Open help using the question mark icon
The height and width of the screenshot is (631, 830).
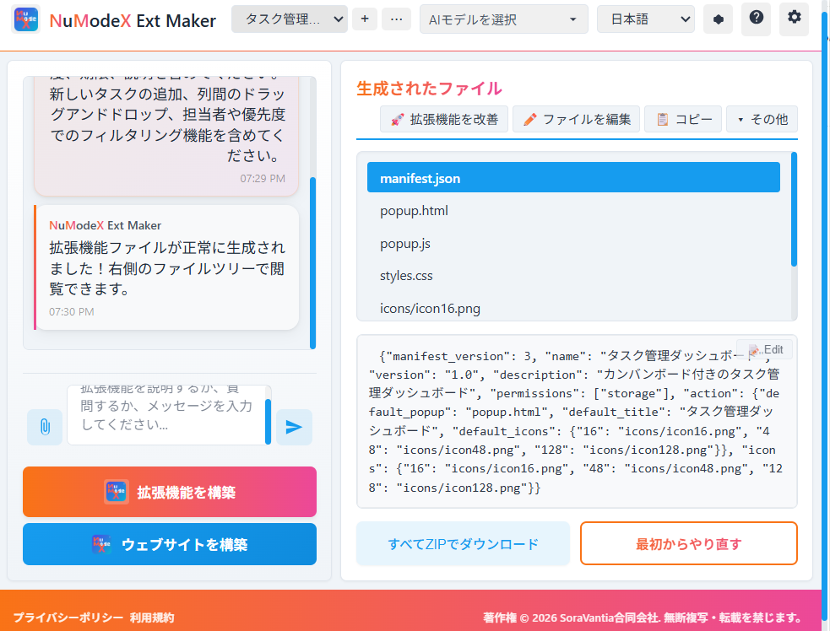coord(755,19)
